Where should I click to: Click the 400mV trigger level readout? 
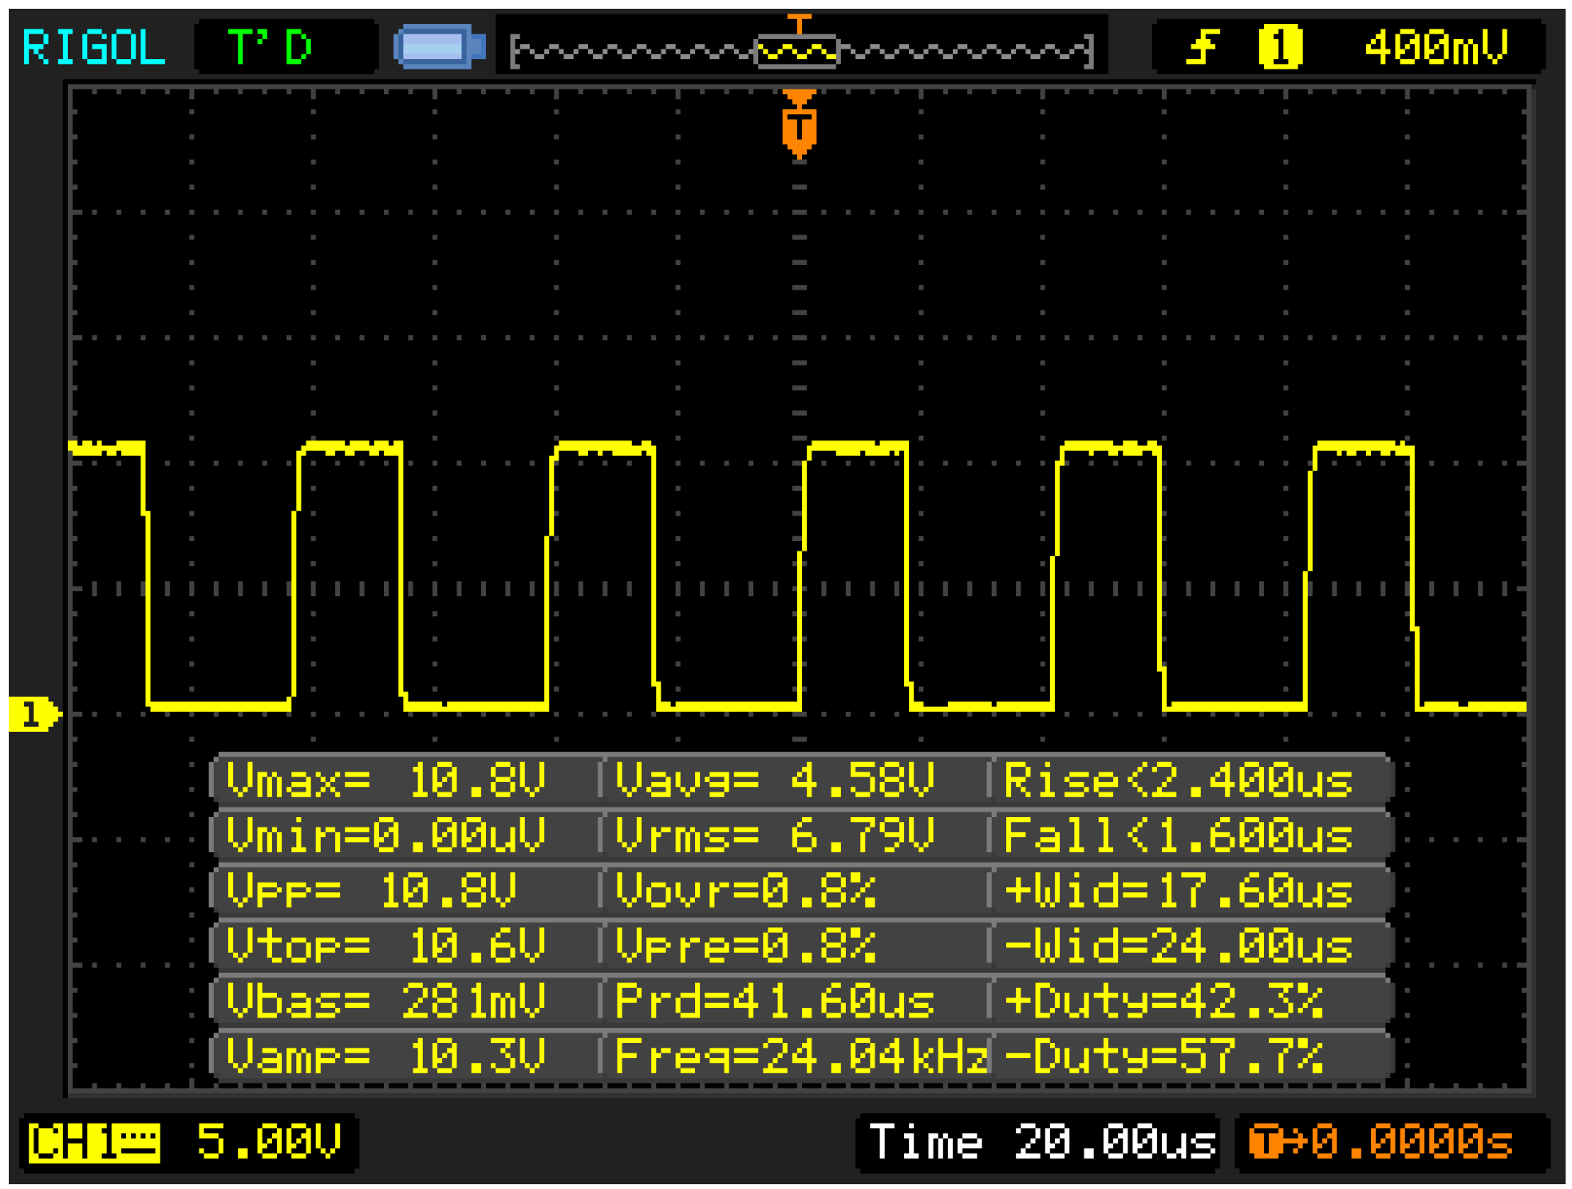point(1436,47)
